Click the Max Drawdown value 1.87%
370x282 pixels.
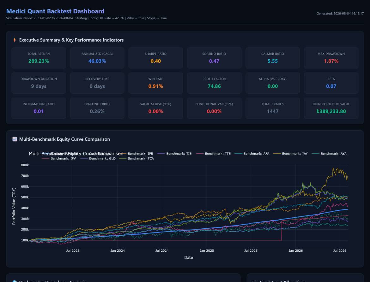(x=331, y=61)
